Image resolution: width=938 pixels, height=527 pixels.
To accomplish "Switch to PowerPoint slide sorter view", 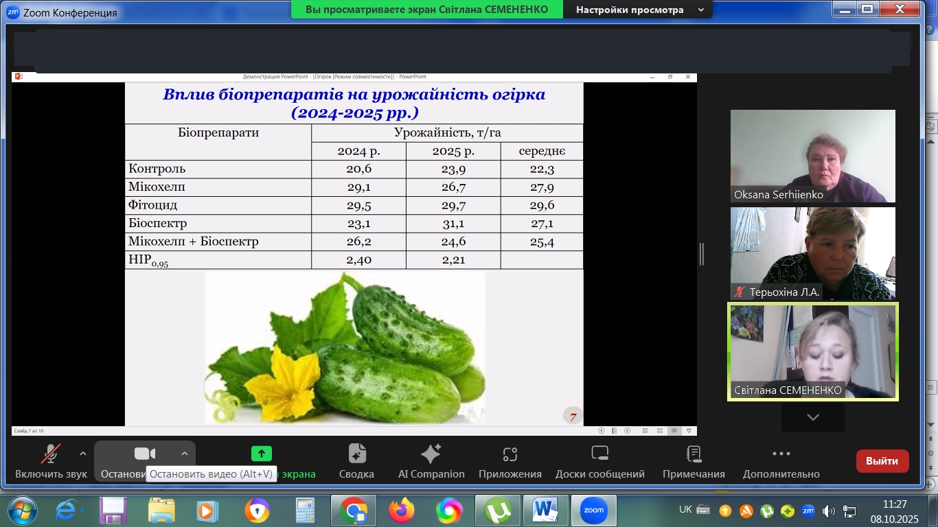I will tap(660, 431).
